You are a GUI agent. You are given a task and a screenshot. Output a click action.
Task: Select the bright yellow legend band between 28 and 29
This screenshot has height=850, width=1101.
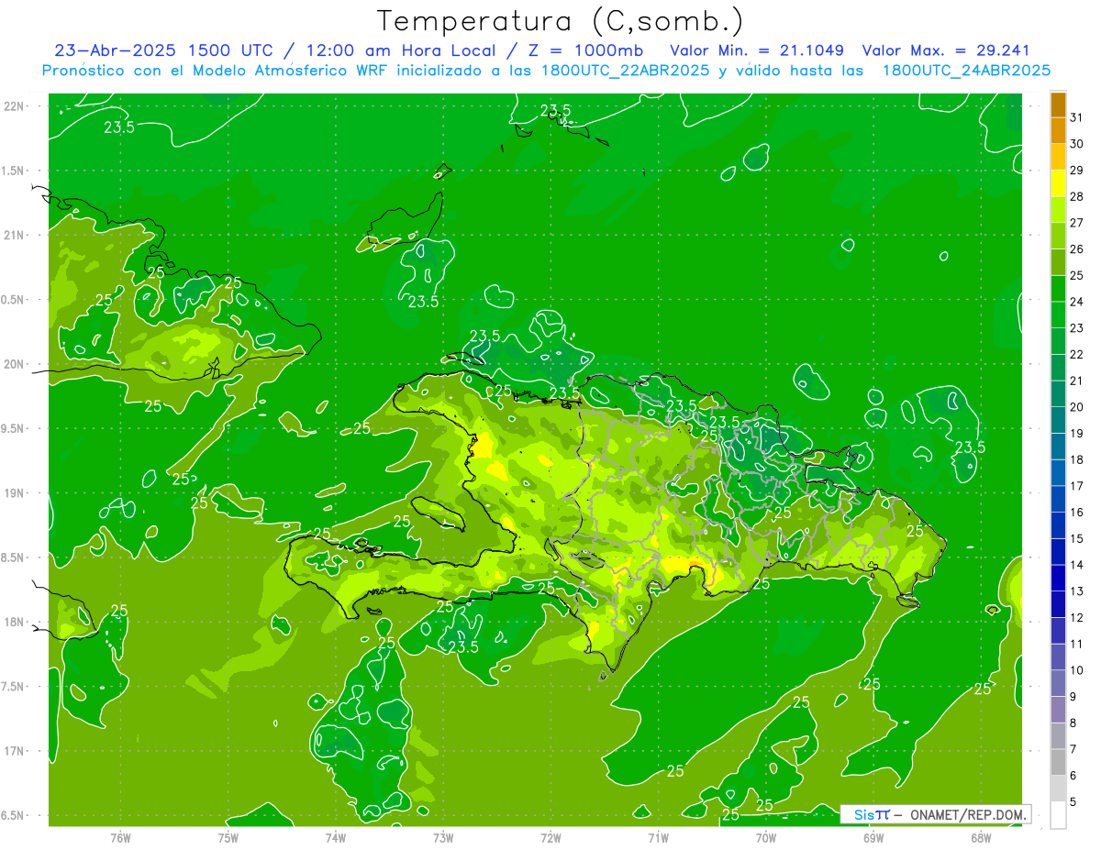coord(1058,183)
